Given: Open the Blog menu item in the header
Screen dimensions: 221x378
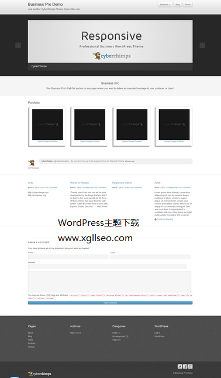Looking at the screenshot, I should [178, 5].
